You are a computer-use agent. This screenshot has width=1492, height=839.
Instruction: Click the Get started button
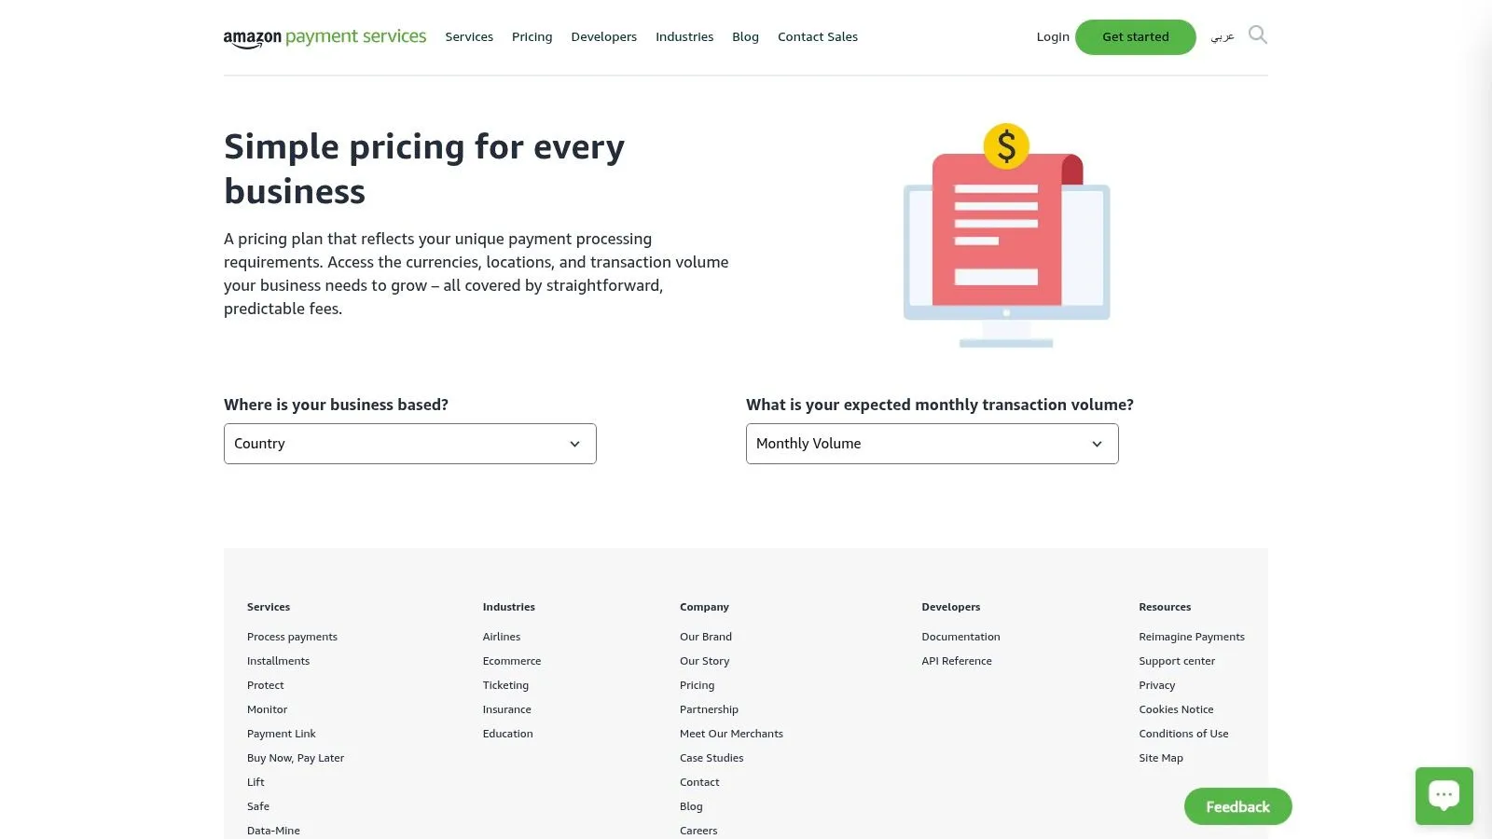(1135, 36)
